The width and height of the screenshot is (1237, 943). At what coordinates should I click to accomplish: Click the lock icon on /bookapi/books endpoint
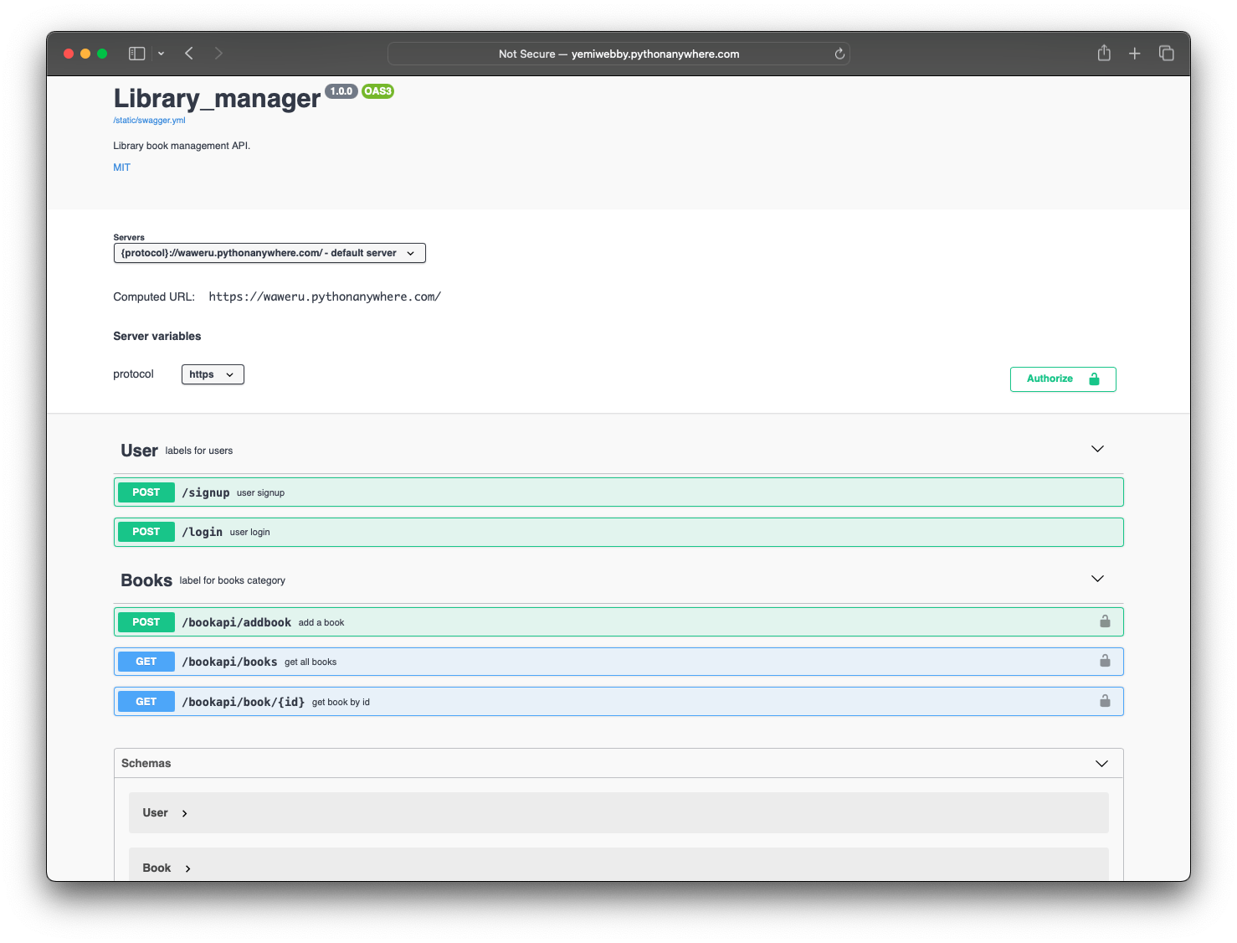tap(1105, 661)
